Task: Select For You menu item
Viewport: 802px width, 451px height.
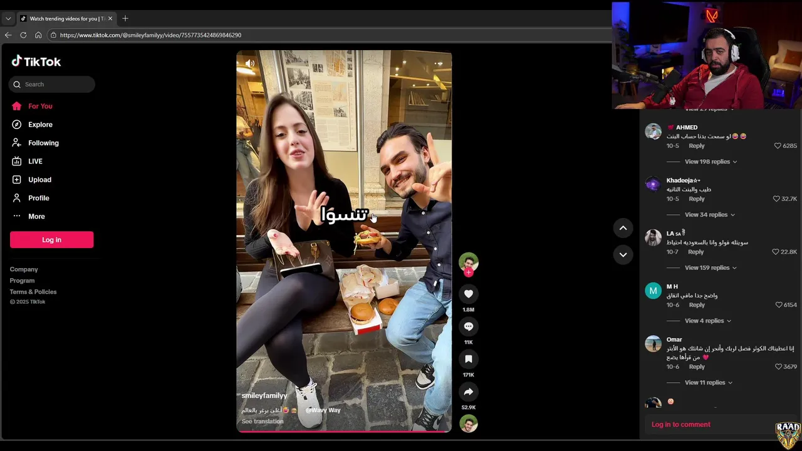Action: point(40,106)
